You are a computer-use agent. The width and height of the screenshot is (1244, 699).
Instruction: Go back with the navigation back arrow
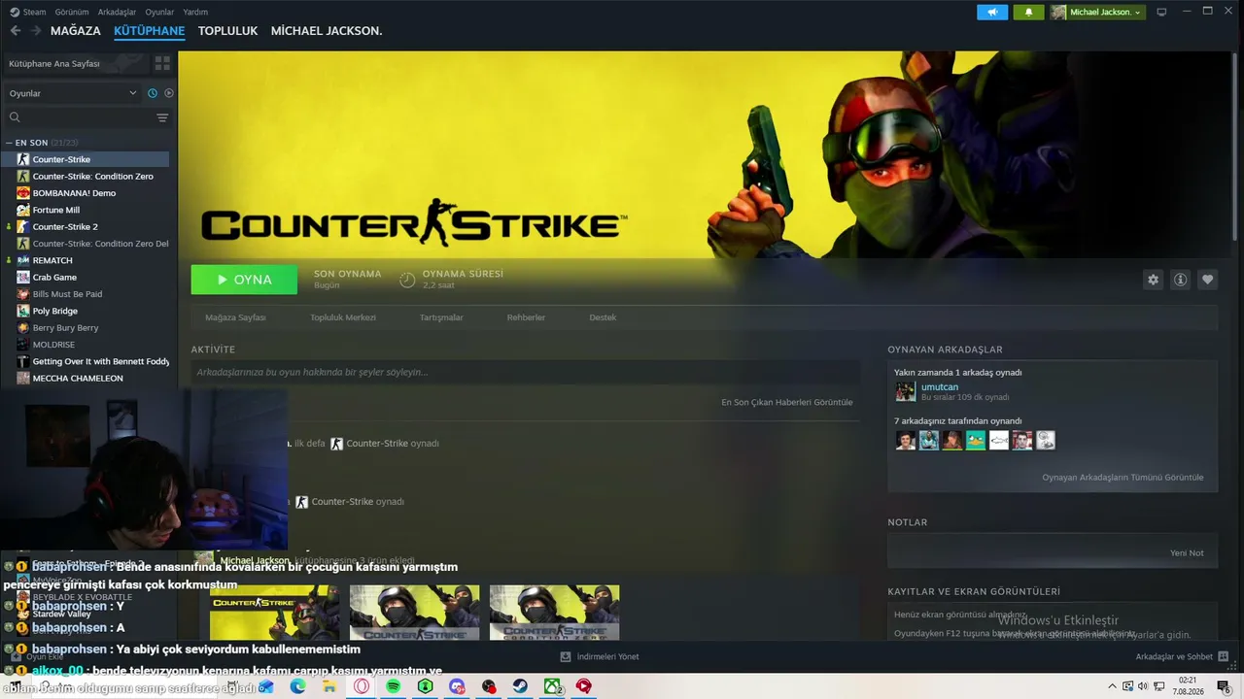coord(15,31)
